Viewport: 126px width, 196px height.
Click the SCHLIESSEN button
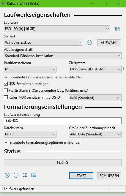[109, 176]
